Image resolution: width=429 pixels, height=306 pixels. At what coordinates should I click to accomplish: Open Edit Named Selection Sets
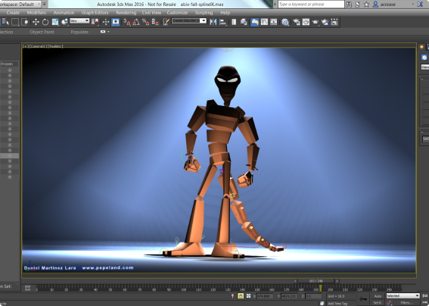click(x=166, y=22)
